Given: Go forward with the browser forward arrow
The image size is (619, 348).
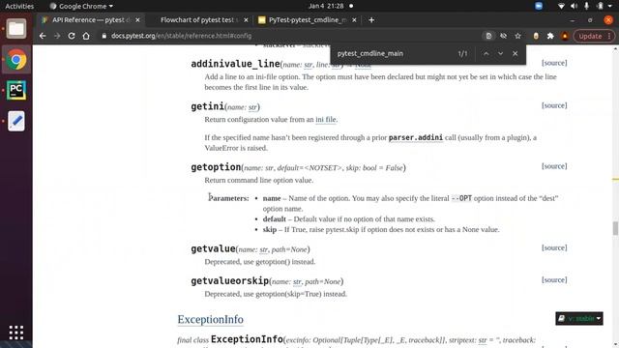Looking at the screenshot, I should tap(57, 36).
